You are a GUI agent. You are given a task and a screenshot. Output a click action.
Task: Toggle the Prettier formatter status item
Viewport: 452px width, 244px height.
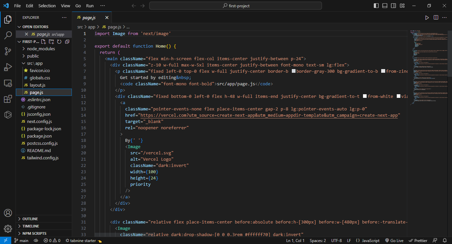[418, 240]
